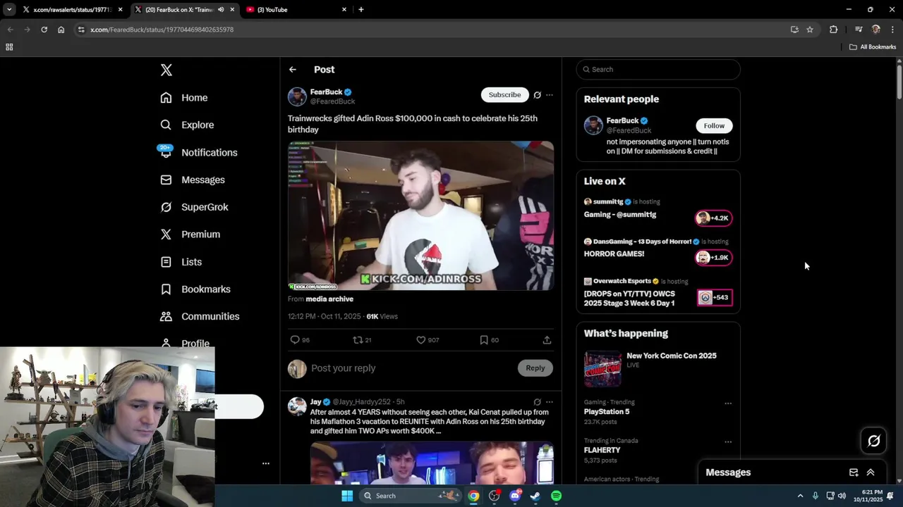Screen dimensions: 903x507
Task: Open more options for PlayStation 5 trend
Action: [728, 403]
